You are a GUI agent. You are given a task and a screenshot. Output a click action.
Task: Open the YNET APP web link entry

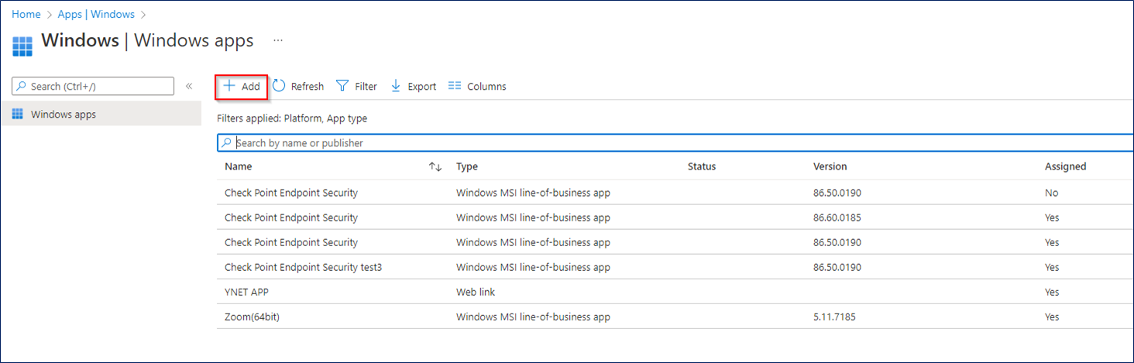tap(246, 292)
